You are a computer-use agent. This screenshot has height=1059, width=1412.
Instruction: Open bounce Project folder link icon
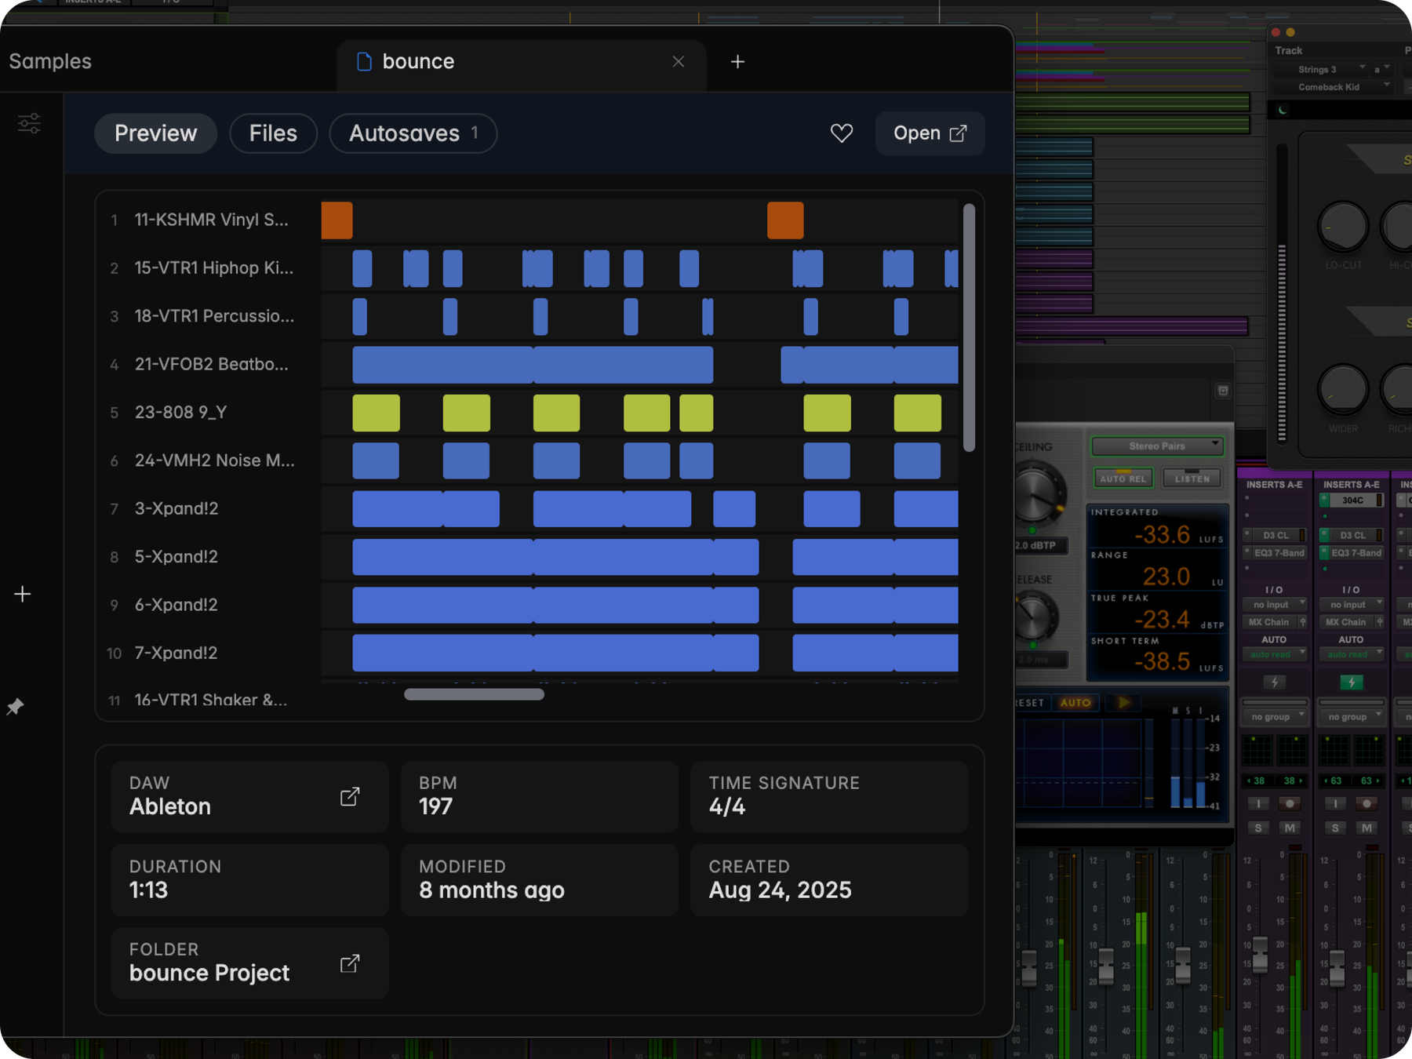pos(350,963)
